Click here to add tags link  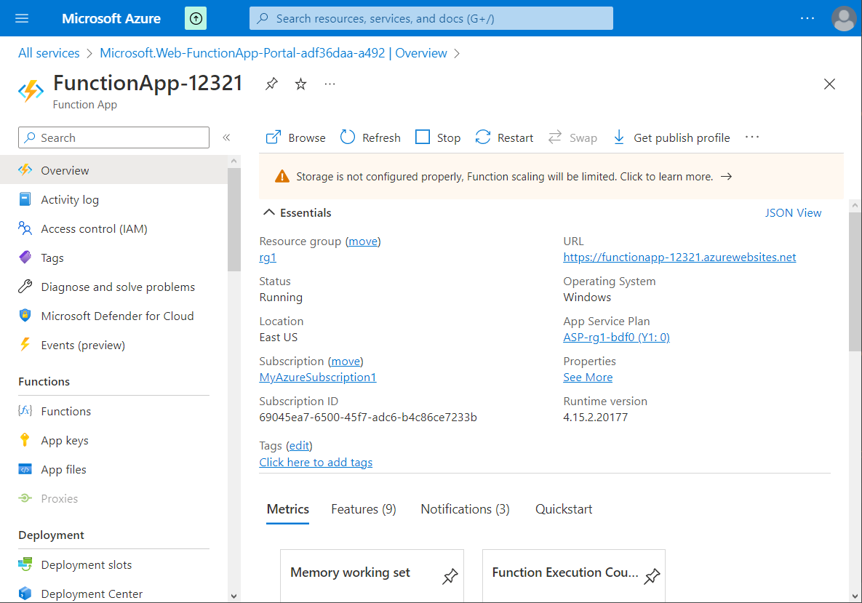316,463
